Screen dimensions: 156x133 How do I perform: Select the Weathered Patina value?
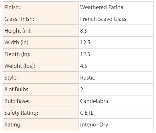coord(101,7)
